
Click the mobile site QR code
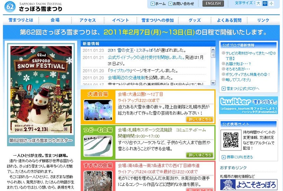click(231, 140)
